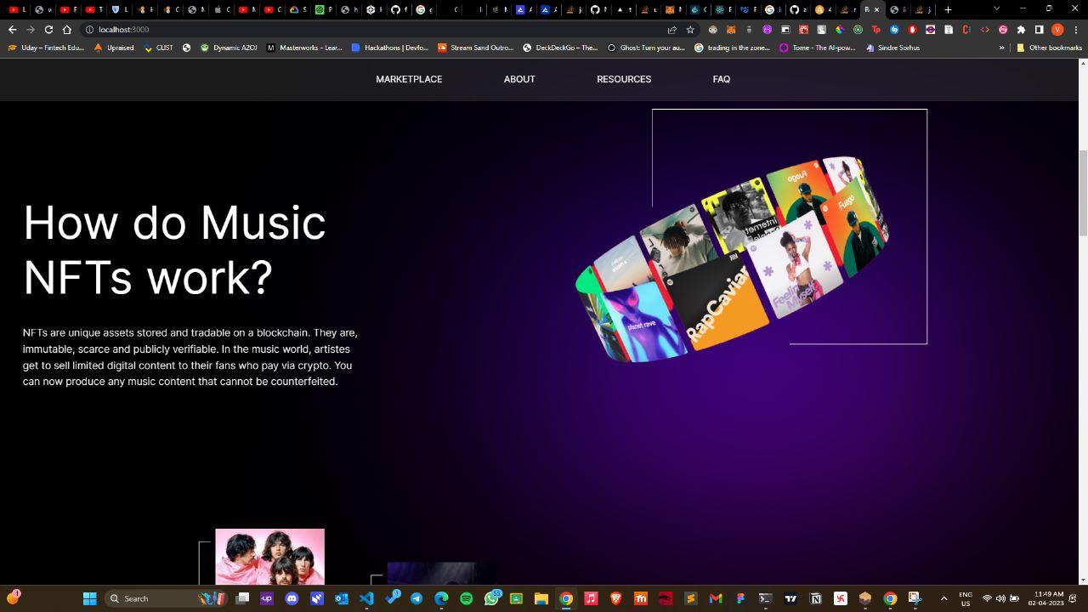Open Hackathons Devfolio bookmark
Viewport: 1088px width, 612px height.
[x=389, y=48]
